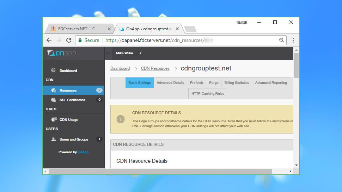The height and width of the screenshot is (192, 342).
Task: Maximize the browser window
Action: (275, 22)
